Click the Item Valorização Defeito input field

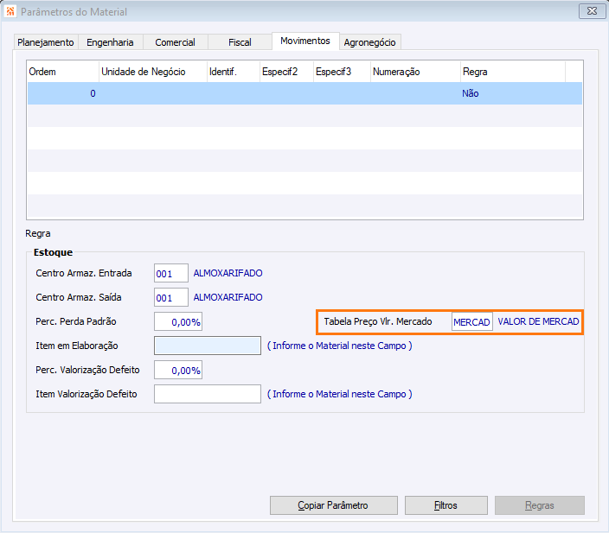coord(208,394)
